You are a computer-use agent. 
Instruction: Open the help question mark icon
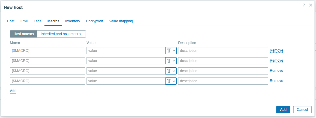coord(304,5)
